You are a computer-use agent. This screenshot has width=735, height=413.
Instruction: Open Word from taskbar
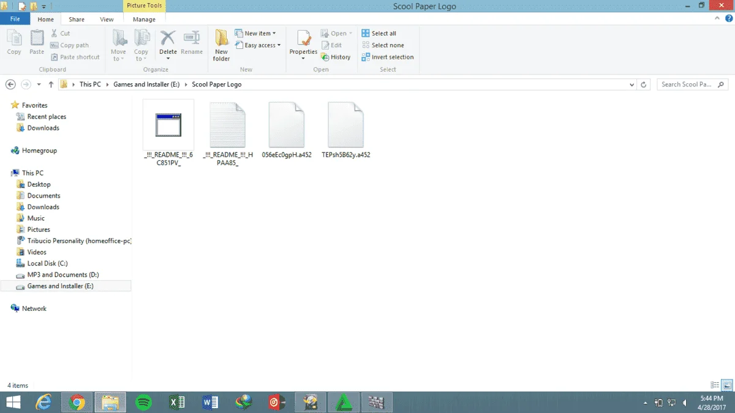click(210, 402)
